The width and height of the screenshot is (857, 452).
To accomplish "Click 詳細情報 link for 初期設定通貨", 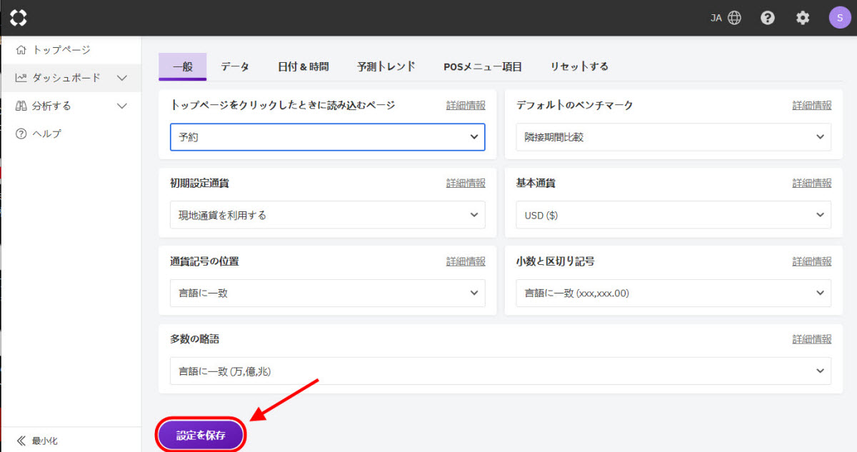I will (466, 183).
